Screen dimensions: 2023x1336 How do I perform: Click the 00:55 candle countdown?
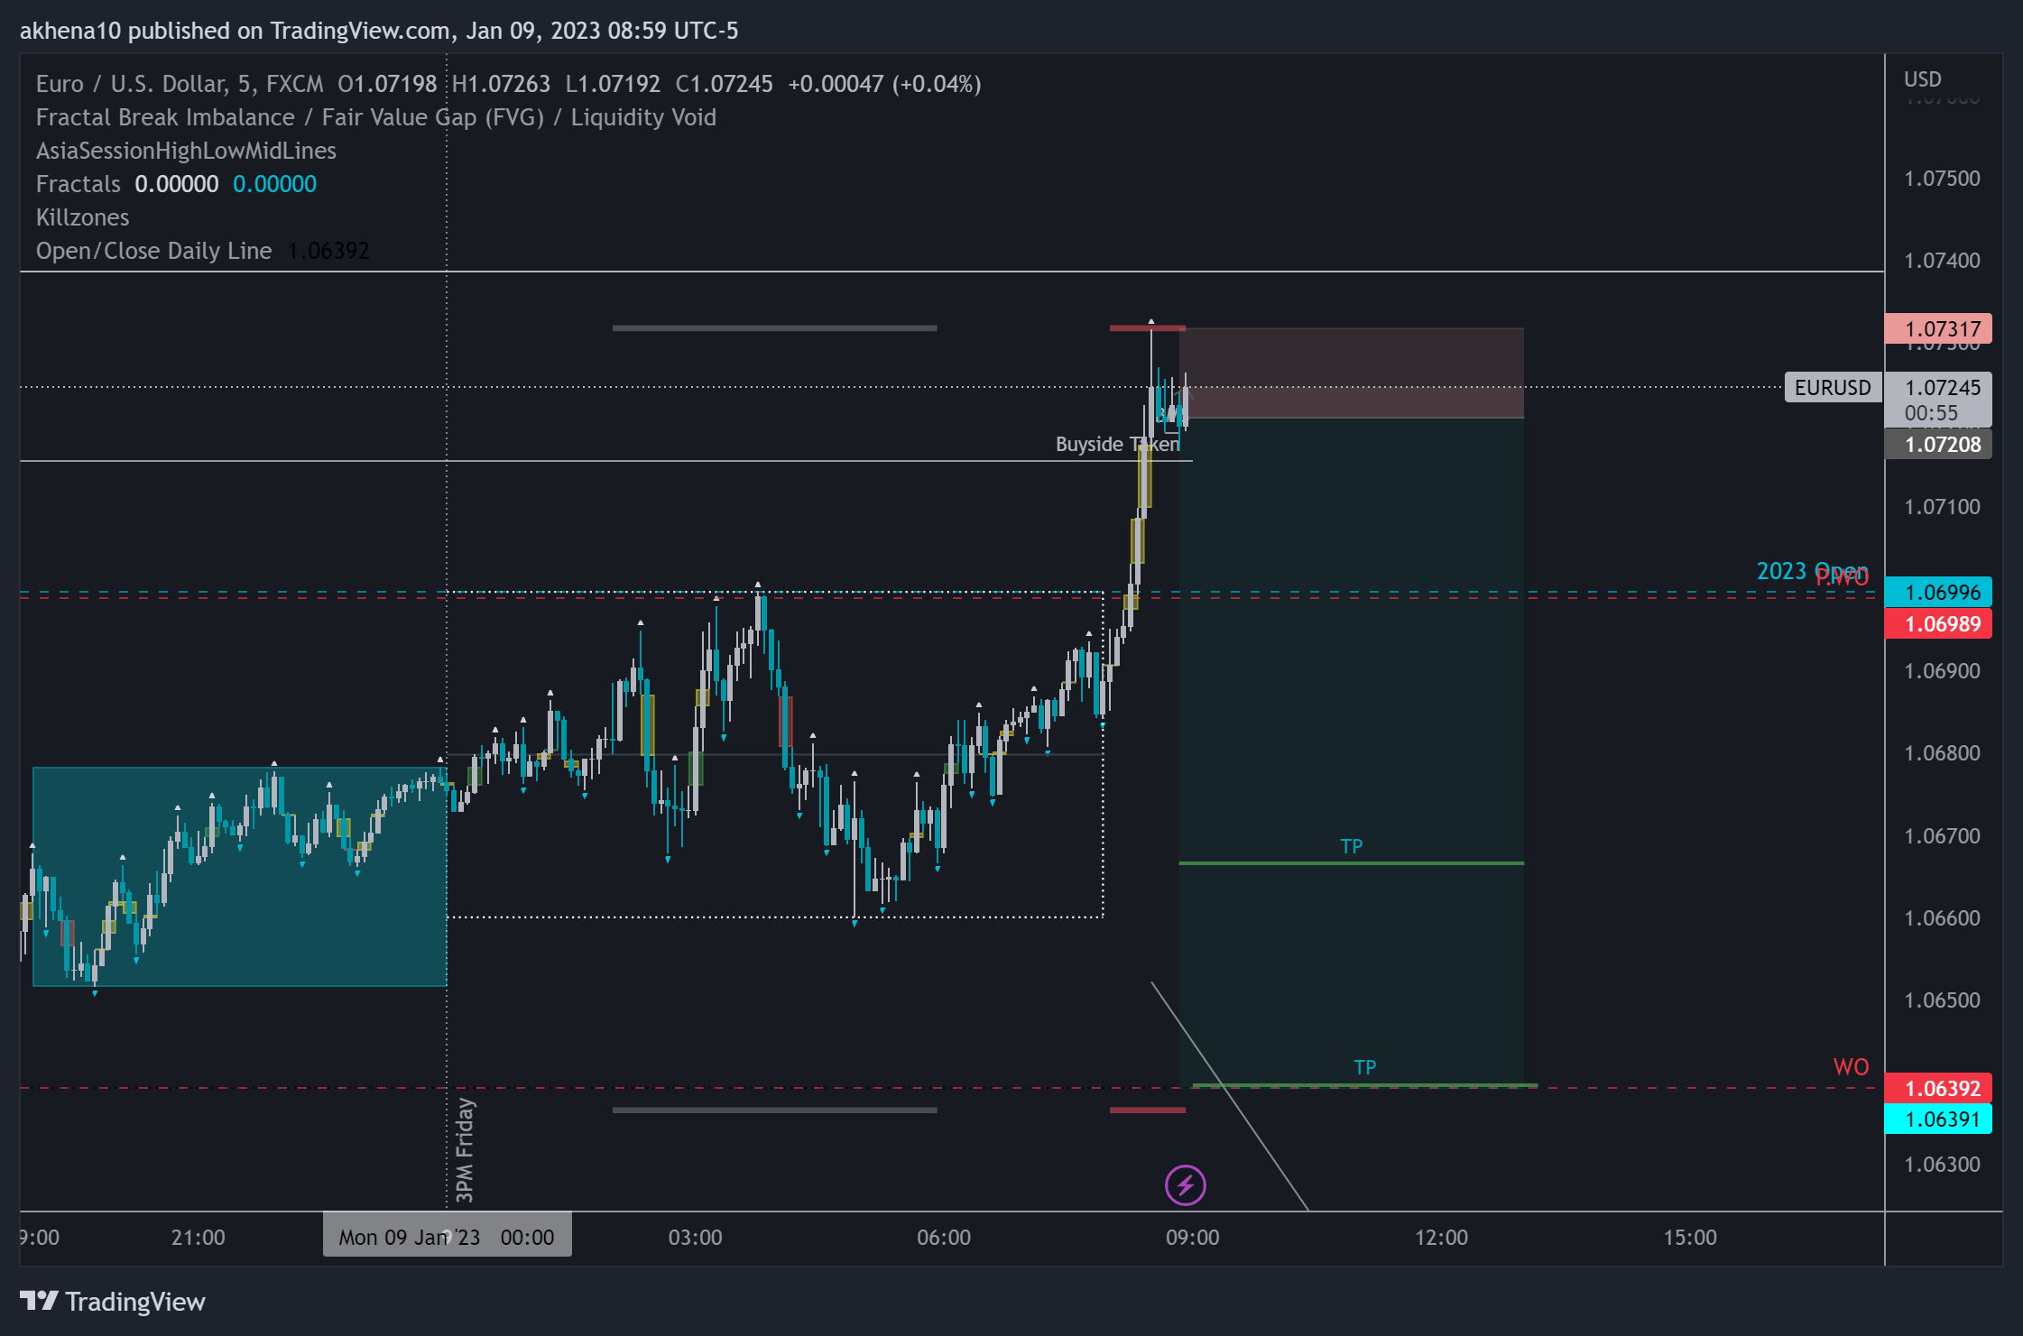pyautogui.click(x=1931, y=413)
